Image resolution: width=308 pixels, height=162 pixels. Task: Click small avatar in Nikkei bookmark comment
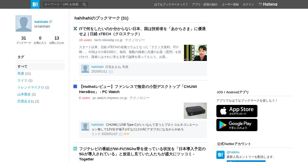coord(85,69)
